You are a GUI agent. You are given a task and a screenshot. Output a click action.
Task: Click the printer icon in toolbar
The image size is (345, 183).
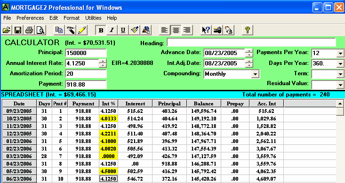pos(29,30)
